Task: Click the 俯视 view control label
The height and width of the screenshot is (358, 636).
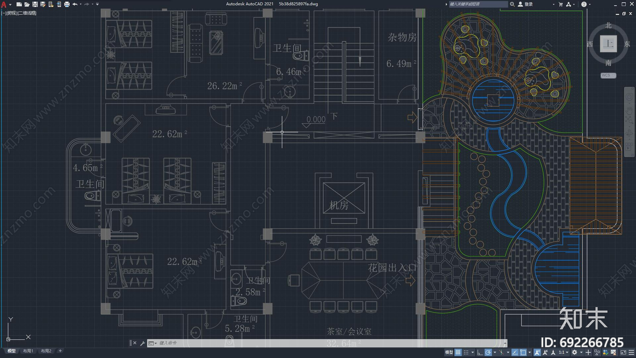Action: click(12, 13)
